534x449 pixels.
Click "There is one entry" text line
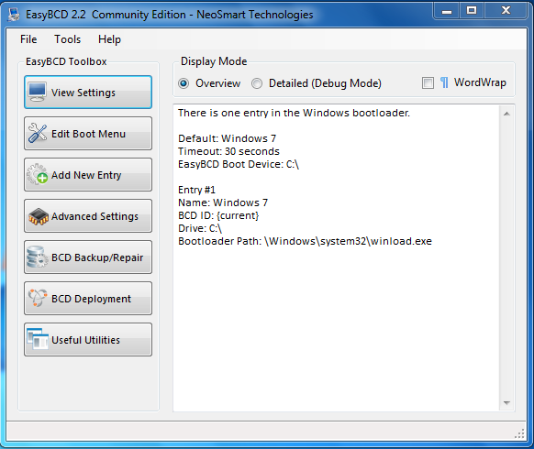tap(294, 113)
